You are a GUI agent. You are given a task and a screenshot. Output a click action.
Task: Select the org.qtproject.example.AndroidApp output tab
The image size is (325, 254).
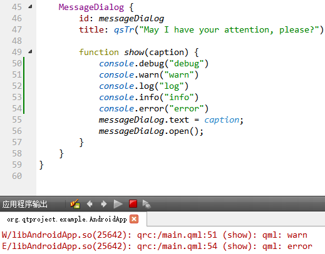pos(67,219)
